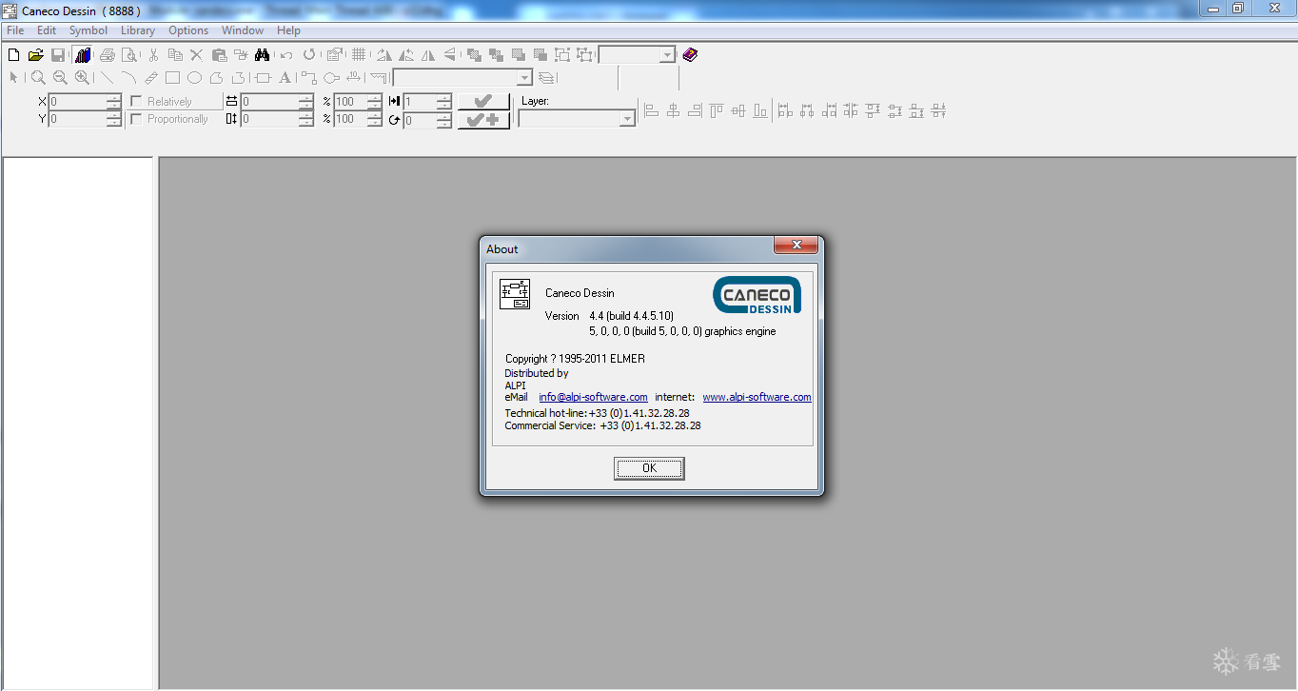Screen dimensions: 1298x691
Task: Click the Delete X icon
Action: [196, 55]
